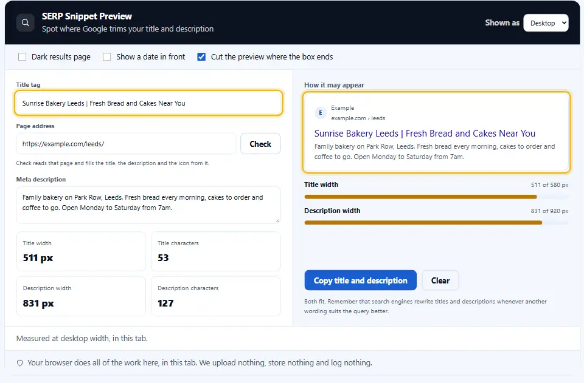Click the magnifier search icon in header
Viewport: 584px width, 383px height.
pyautogui.click(x=26, y=22)
